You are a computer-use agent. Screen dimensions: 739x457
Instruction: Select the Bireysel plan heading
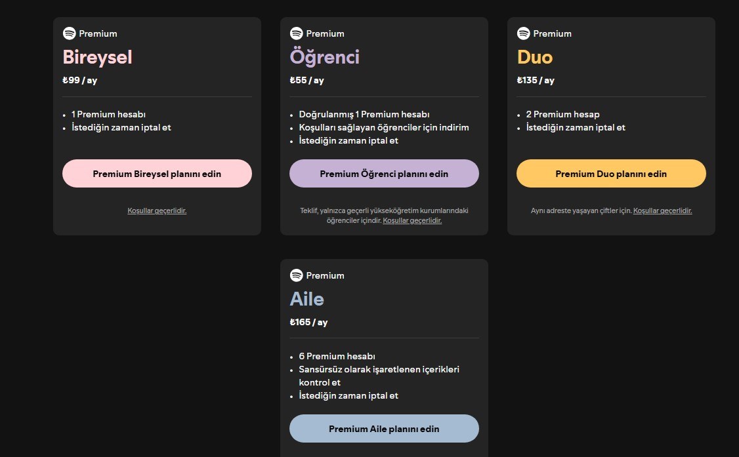pyautogui.click(x=97, y=57)
